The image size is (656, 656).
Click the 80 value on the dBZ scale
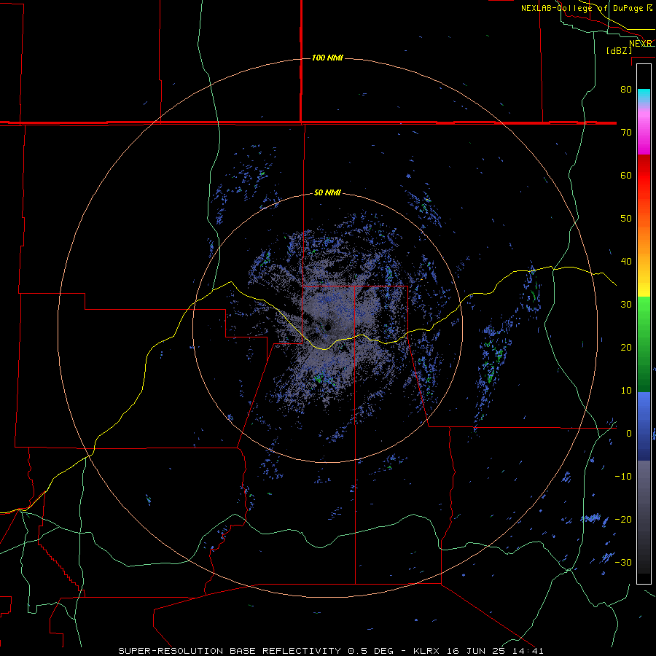[x=626, y=90]
